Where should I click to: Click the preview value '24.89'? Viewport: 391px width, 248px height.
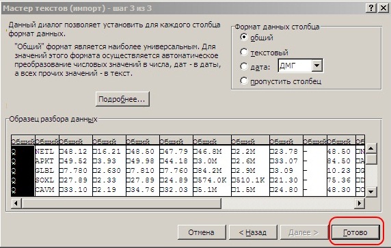[x=176, y=180]
